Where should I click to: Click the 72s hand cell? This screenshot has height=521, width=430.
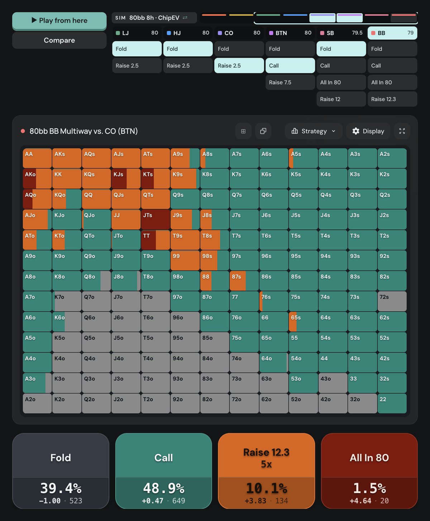[392, 301]
